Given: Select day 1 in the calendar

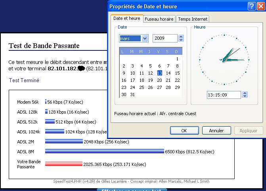Looking at the screenshot, I should point(177,59).
